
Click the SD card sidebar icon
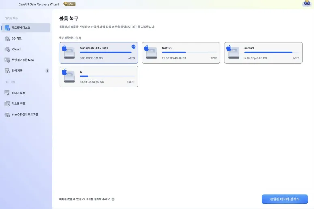pyautogui.click(x=7, y=38)
